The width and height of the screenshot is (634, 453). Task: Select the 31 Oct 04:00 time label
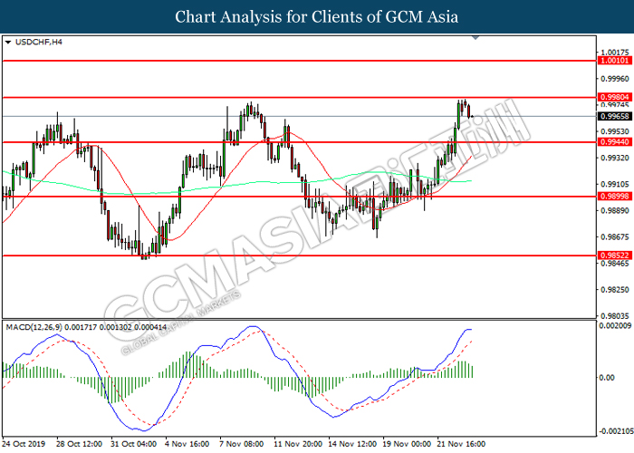[132, 445]
